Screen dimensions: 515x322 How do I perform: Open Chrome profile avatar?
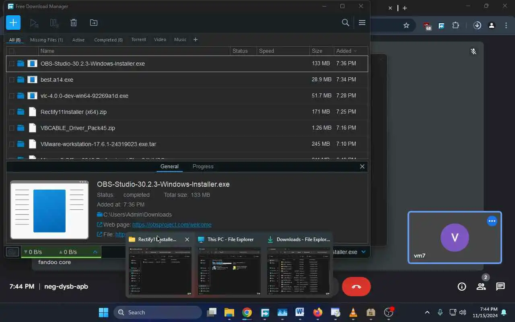coord(492,25)
